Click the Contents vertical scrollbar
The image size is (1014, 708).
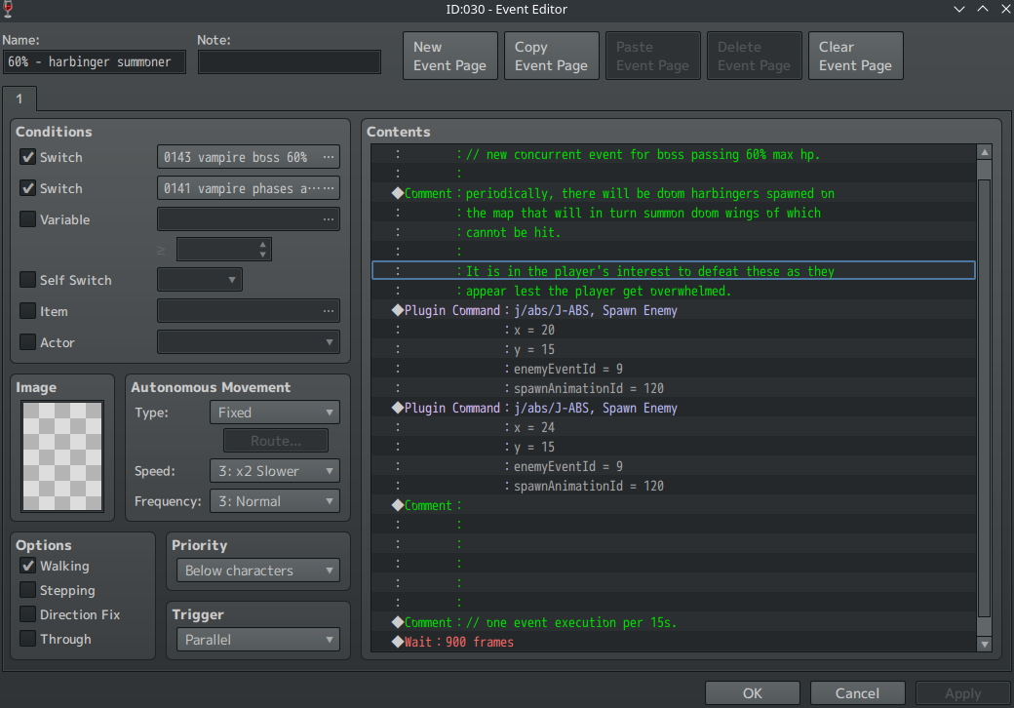point(984,398)
